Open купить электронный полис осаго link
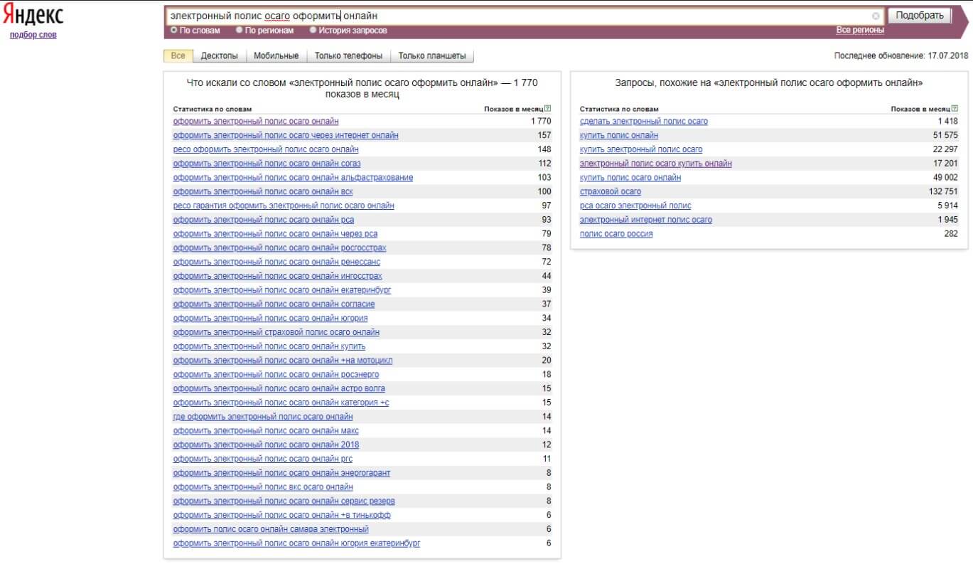This screenshot has height=564, width=973. [641, 149]
